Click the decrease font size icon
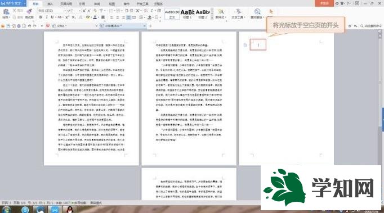This screenshot has height=213, width=384. (x=89, y=11)
